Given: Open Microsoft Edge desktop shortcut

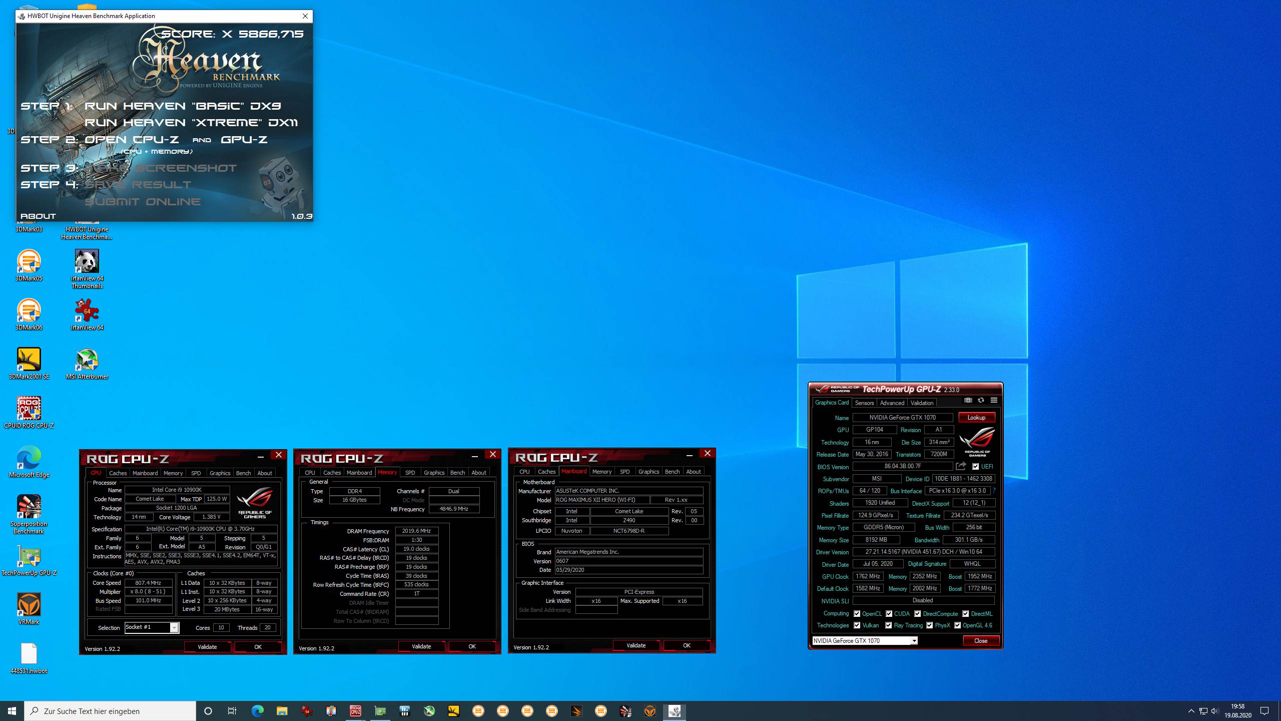Looking at the screenshot, I should (x=29, y=462).
